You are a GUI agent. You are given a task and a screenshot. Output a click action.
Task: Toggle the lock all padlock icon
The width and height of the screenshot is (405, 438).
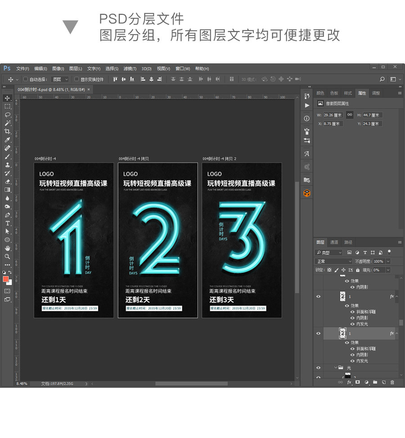(358, 270)
